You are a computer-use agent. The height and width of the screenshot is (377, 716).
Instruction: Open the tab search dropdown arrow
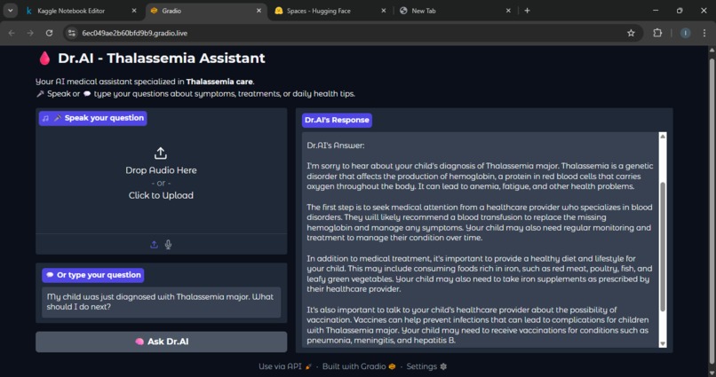pyautogui.click(x=10, y=11)
